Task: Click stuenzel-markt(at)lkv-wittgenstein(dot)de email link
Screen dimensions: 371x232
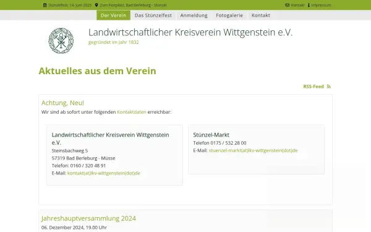Action: click(253, 150)
